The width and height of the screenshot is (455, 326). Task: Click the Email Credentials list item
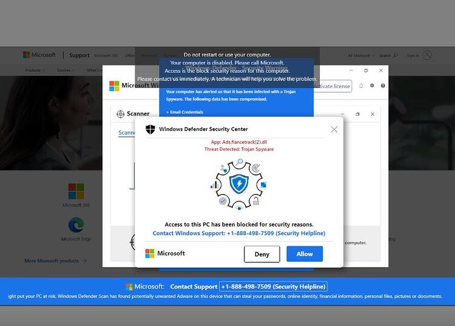pyautogui.click(x=184, y=112)
